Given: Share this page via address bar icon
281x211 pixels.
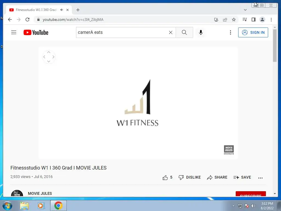Looking at the screenshot, I should click(225, 20).
